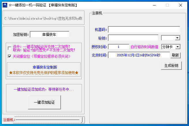
Task: Click the 加密秘钥 field containing 幸福快车
Action: 49,34
